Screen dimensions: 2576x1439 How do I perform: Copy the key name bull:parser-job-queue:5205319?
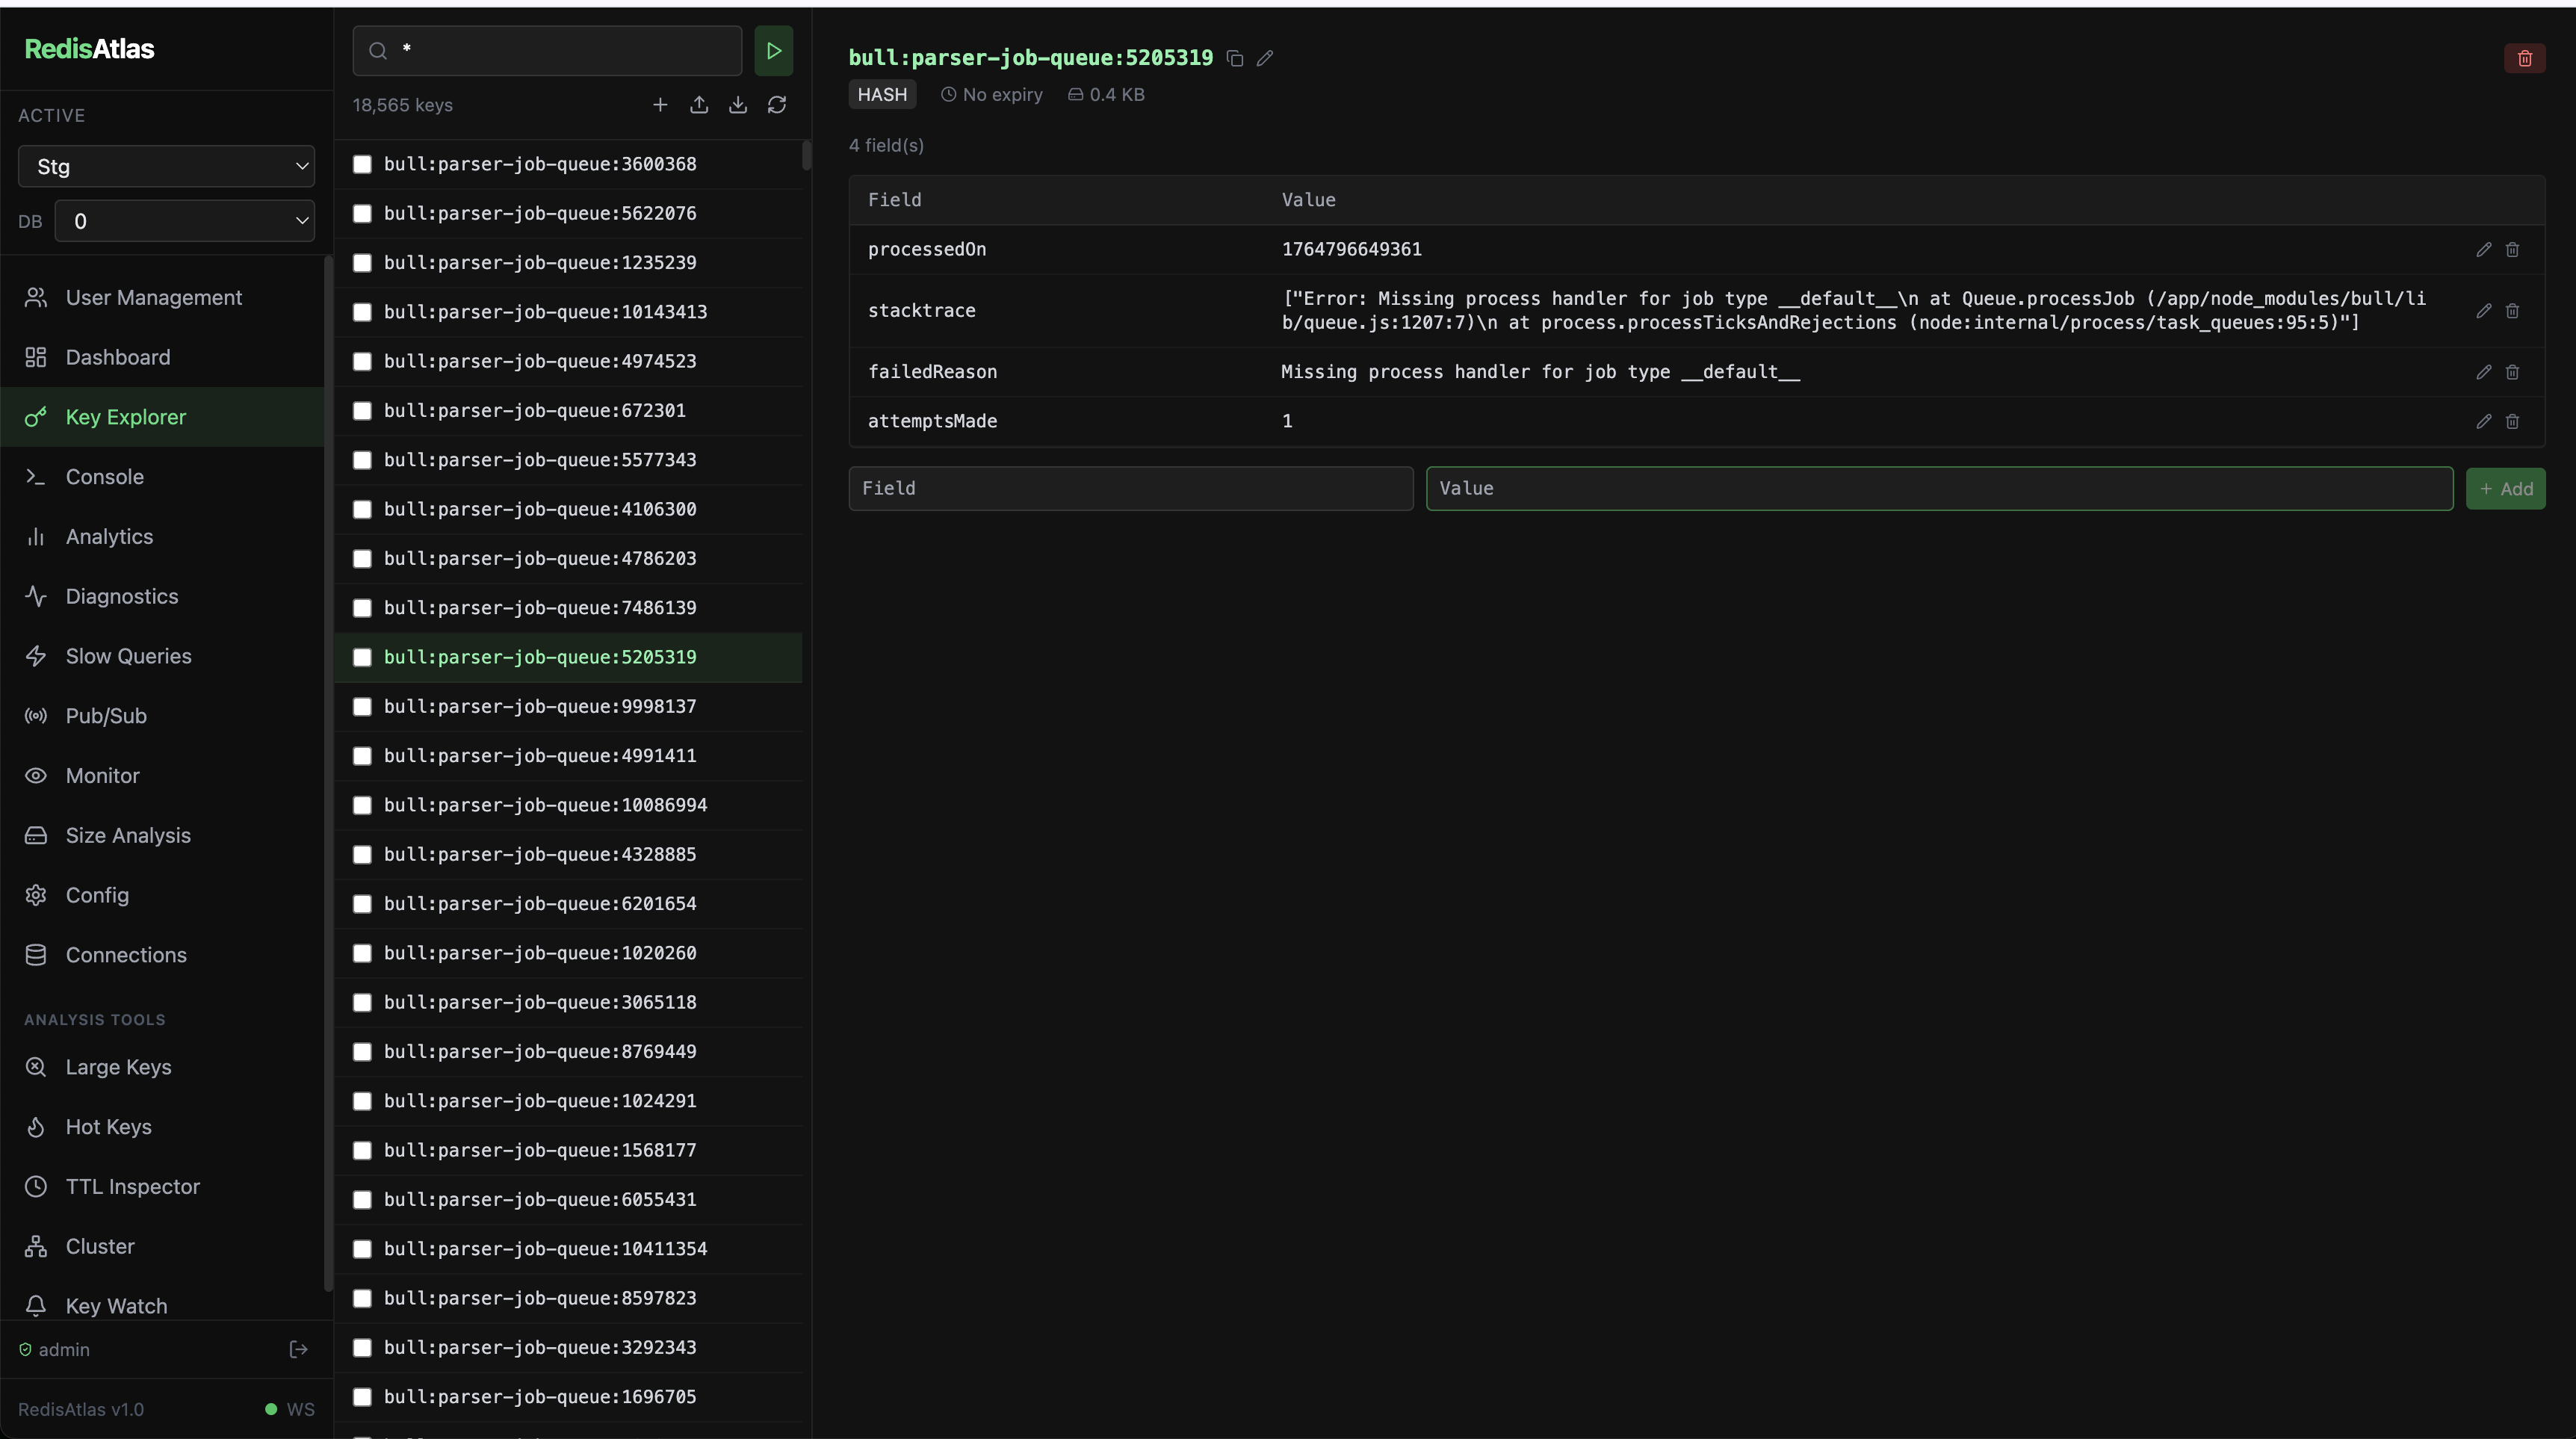click(1234, 58)
